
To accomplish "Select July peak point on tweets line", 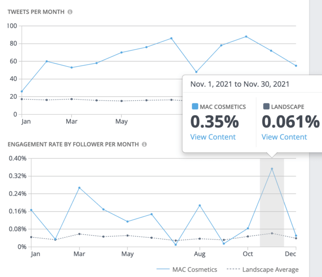I will [x=171, y=38].
